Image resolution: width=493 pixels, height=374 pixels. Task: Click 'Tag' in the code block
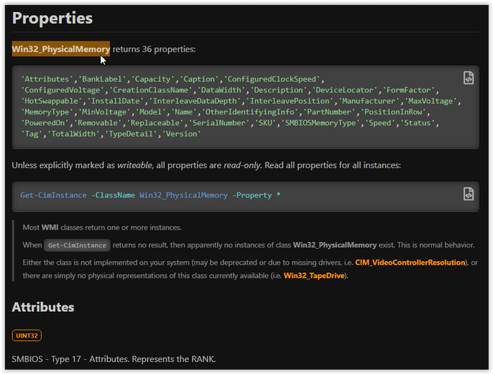click(31, 134)
